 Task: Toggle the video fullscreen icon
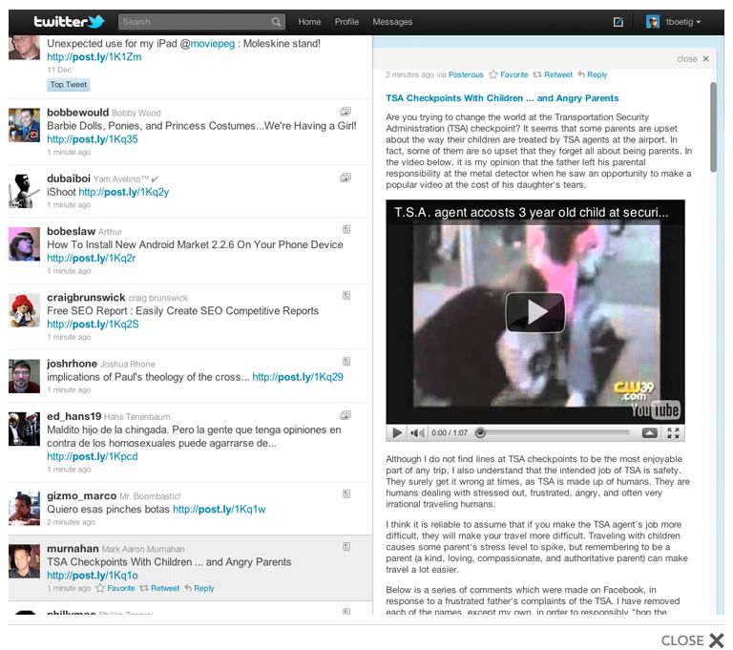[673, 432]
